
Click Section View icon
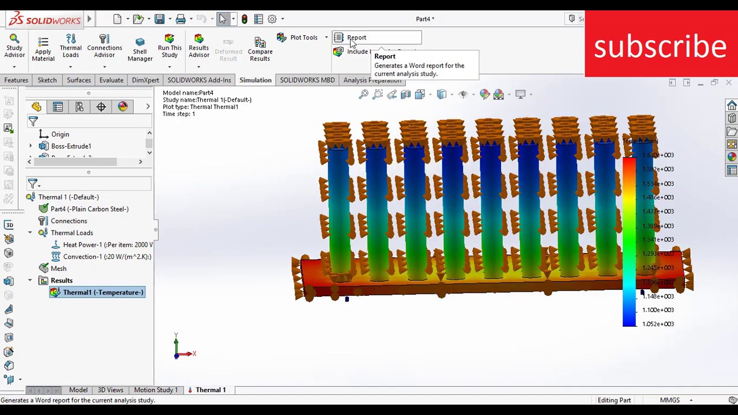405,94
